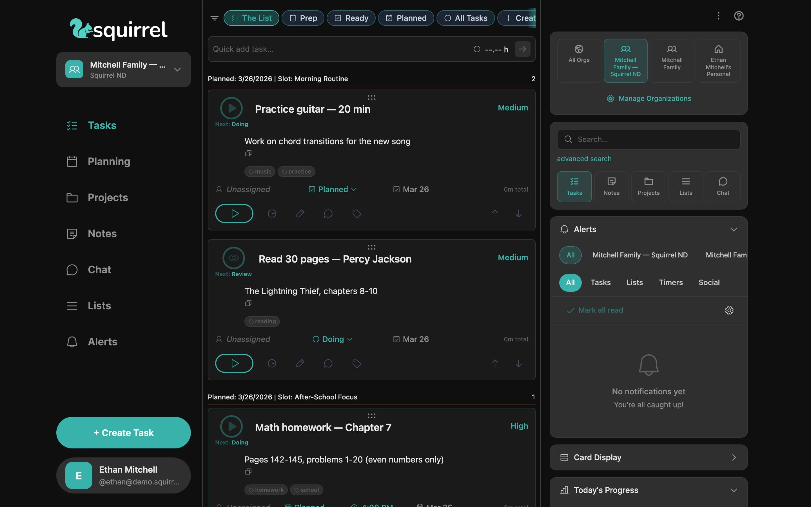This screenshot has width=811, height=507.
Task: Select Mitchell Family — Squirrel ND org tile
Action: point(625,61)
